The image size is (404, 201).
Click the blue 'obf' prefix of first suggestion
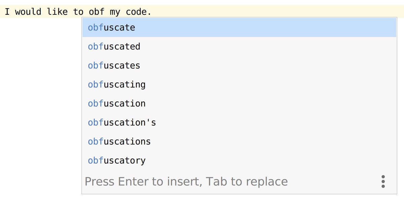coord(95,28)
